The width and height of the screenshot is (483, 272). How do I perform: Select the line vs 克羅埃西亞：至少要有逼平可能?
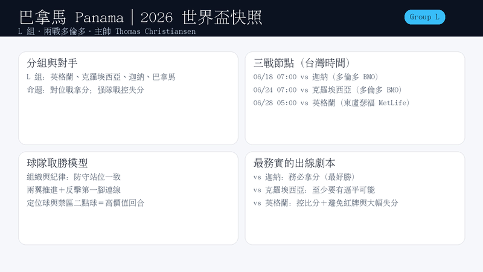pos(314,190)
